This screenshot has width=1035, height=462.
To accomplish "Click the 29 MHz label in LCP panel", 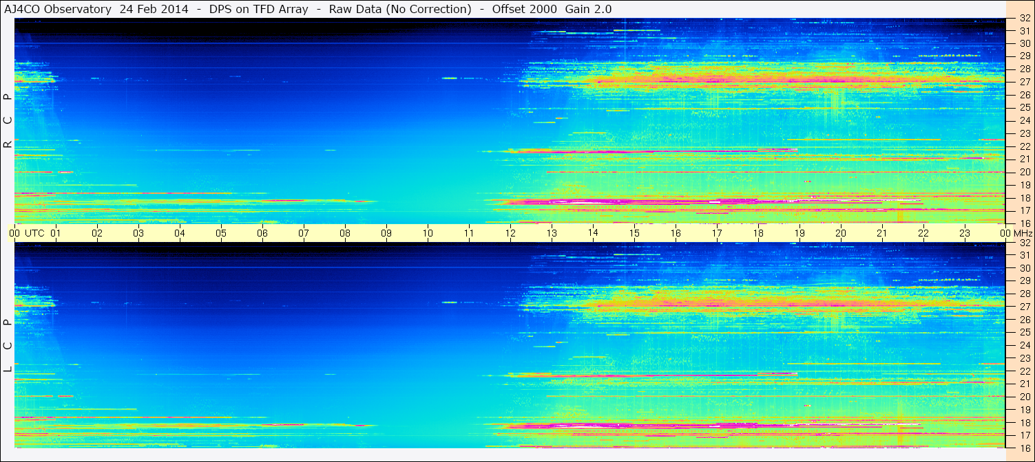I will click(x=1025, y=281).
